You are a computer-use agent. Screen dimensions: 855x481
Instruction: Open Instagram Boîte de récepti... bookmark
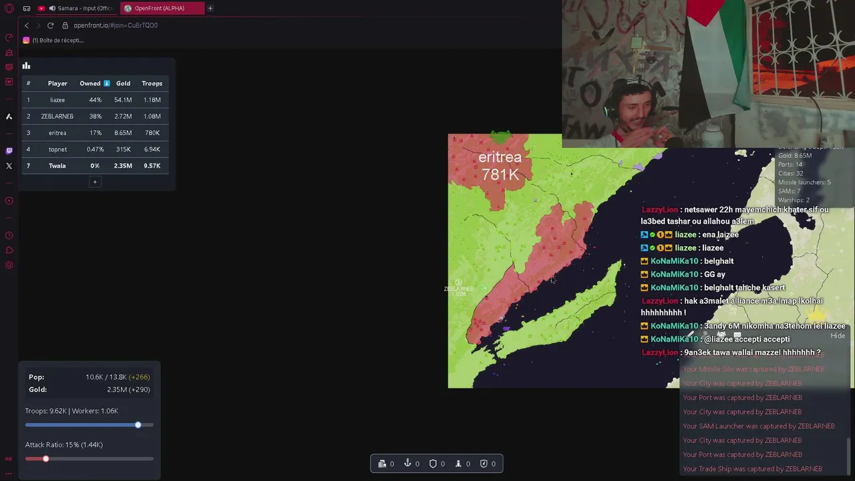pos(53,40)
